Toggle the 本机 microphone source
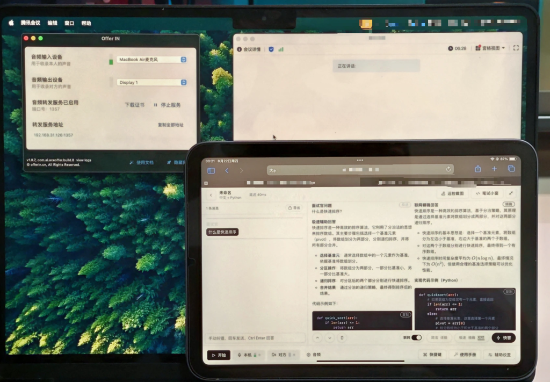550x382 pixels. click(x=251, y=355)
